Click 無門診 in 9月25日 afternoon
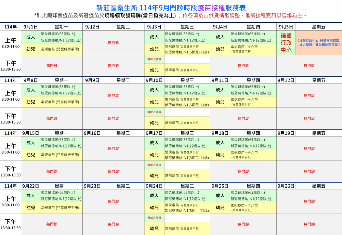The width and height of the screenshot is (342, 235). (243, 224)
